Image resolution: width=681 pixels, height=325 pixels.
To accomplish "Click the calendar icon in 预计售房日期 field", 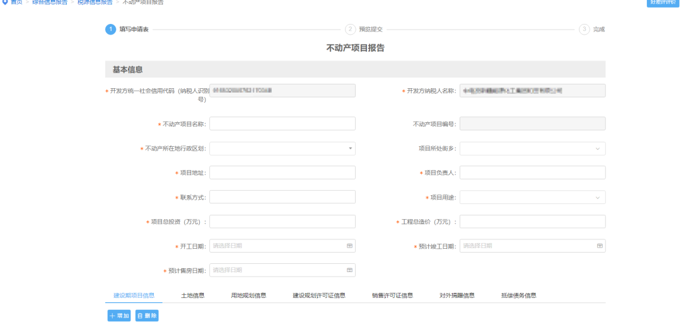I will [x=349, y=270].
